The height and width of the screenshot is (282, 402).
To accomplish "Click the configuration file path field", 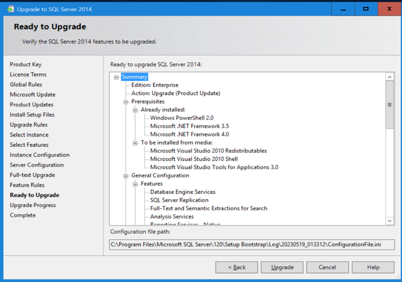I will click(x=252, y=244).
